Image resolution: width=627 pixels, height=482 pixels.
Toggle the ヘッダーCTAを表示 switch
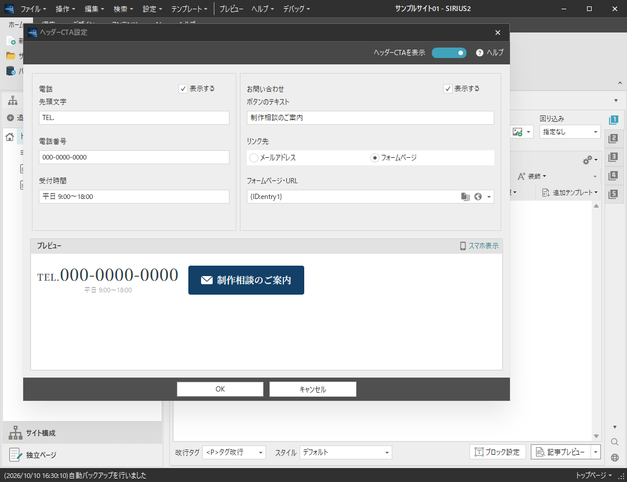(449, 53)
